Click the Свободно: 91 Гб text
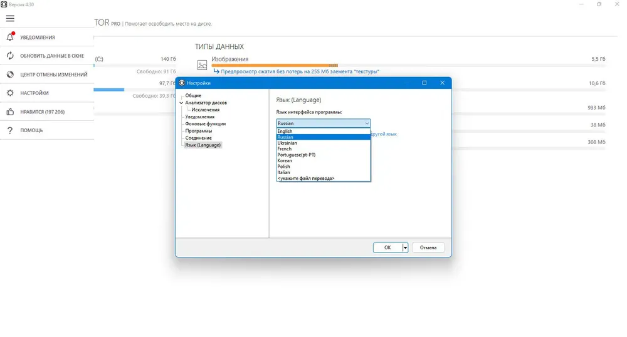Image resolution: width=627 pixels, height=337 pixels. click(x=156, y=71)
